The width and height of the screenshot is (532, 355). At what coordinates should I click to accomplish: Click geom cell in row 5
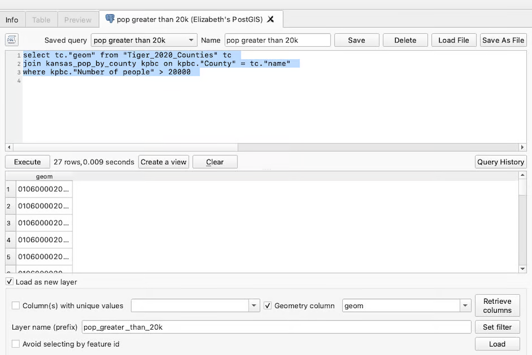[x=44, y=257]
